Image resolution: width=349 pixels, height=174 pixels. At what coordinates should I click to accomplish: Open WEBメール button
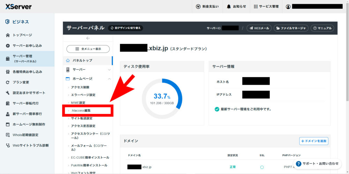[259, 28]
